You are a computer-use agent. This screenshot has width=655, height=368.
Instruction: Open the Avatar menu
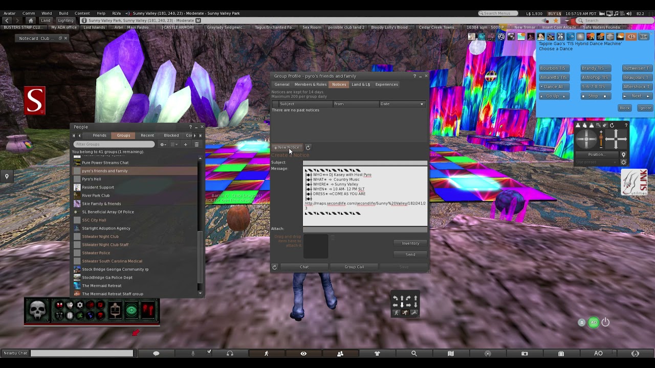(9, 13)
